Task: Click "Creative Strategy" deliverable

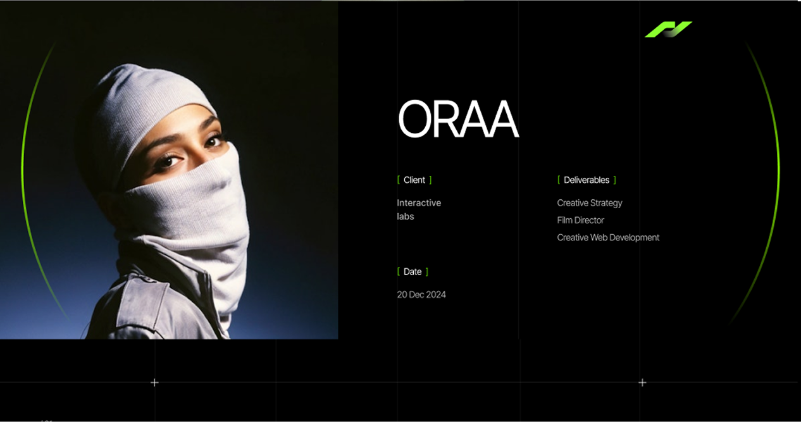Action: point(590,203)
